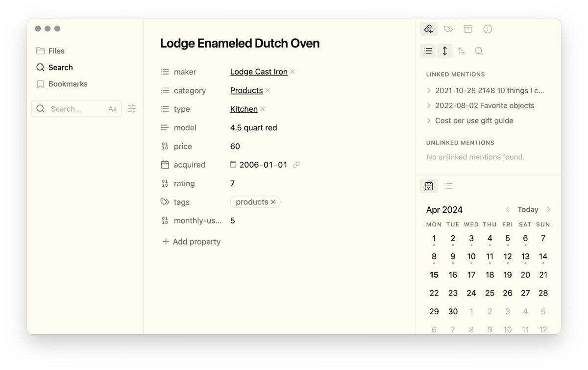
Task: Go to next month in calendar
Action: pyautogui.click(x=548, y=210)
